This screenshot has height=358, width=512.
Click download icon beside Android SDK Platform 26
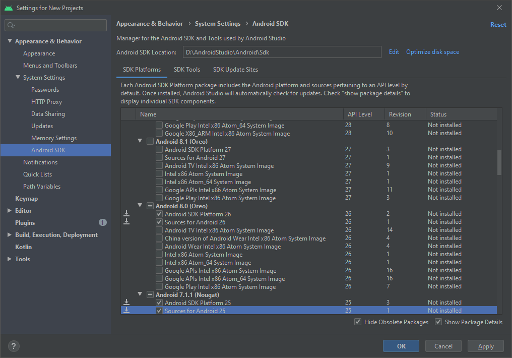point(126,214)
